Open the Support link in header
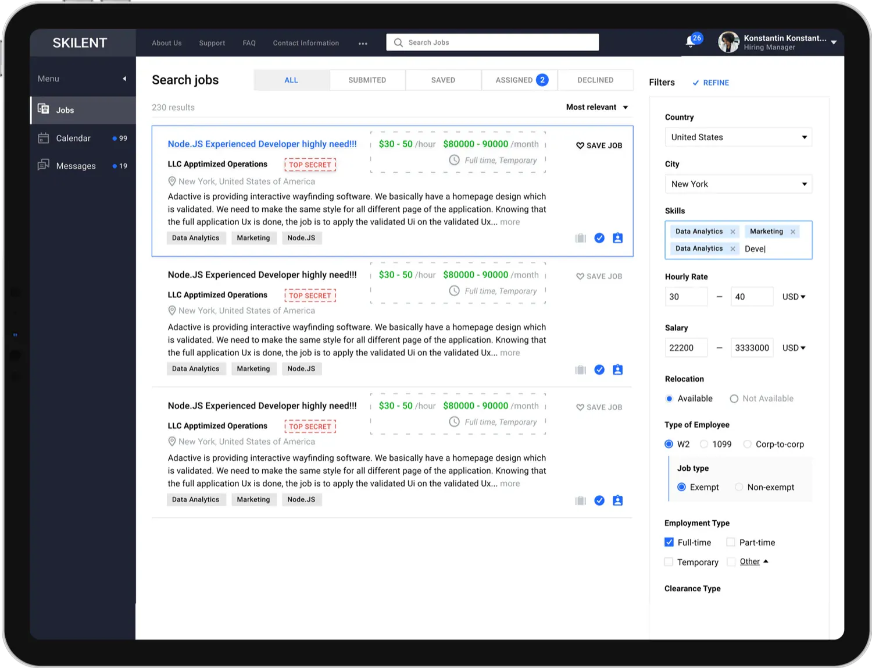 click(212, 43)
